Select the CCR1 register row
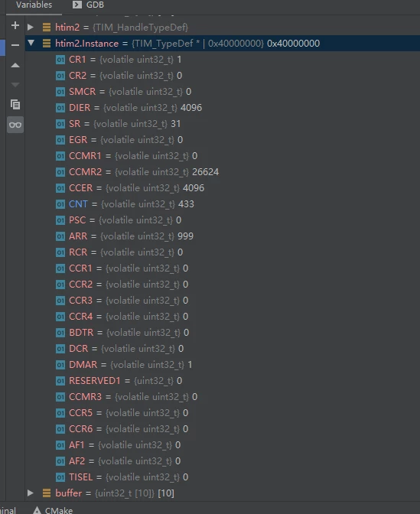The width and height of the screenshot is (420, 514). coord(223,268)
